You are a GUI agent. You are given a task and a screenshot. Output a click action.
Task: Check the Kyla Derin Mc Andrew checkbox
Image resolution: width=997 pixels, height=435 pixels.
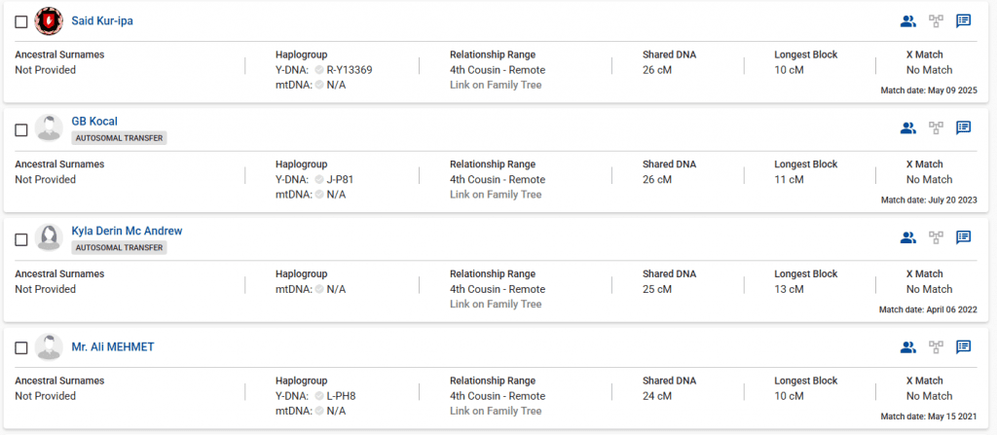click(21, 239)
